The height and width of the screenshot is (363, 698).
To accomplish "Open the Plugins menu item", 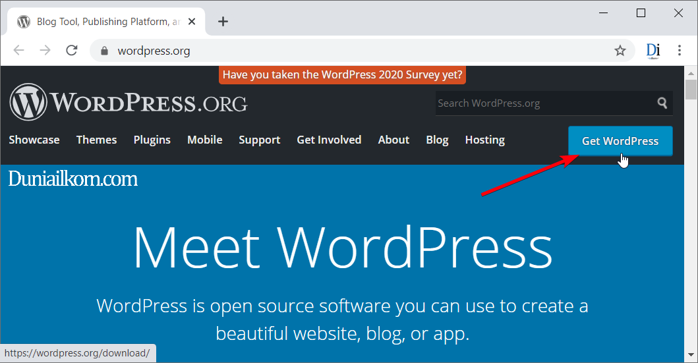I will coord(152,140).
